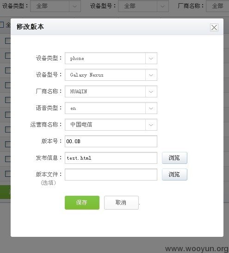Open the HUAQIN 厂商名称 dropdown arrow
Viewport: 229px width, 253px height.
(x=151, y=91)
